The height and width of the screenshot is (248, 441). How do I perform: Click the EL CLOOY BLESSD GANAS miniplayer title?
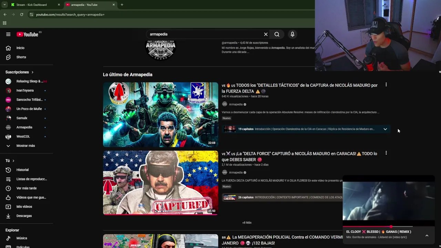pos(379,232)
